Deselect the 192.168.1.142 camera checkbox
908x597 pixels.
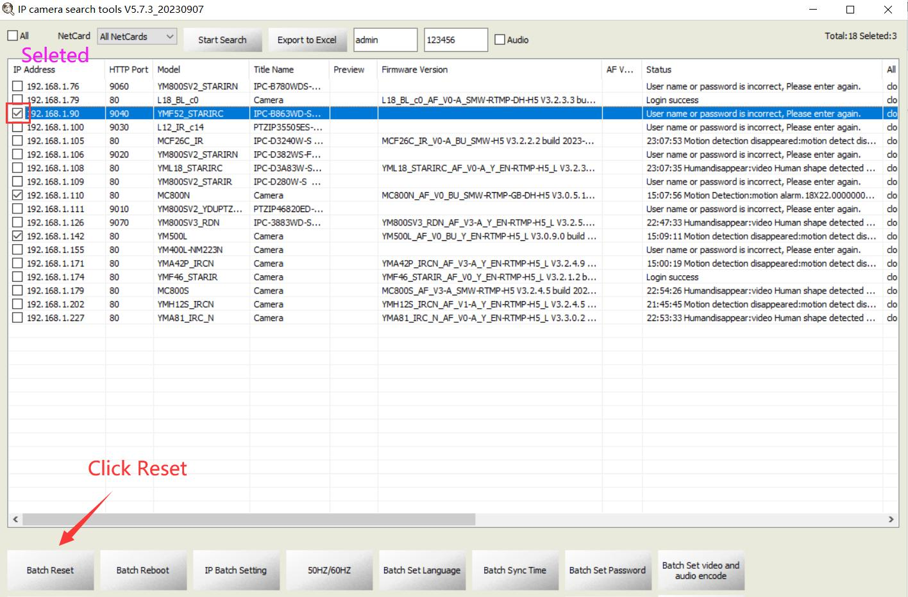(x=17, y=236)
